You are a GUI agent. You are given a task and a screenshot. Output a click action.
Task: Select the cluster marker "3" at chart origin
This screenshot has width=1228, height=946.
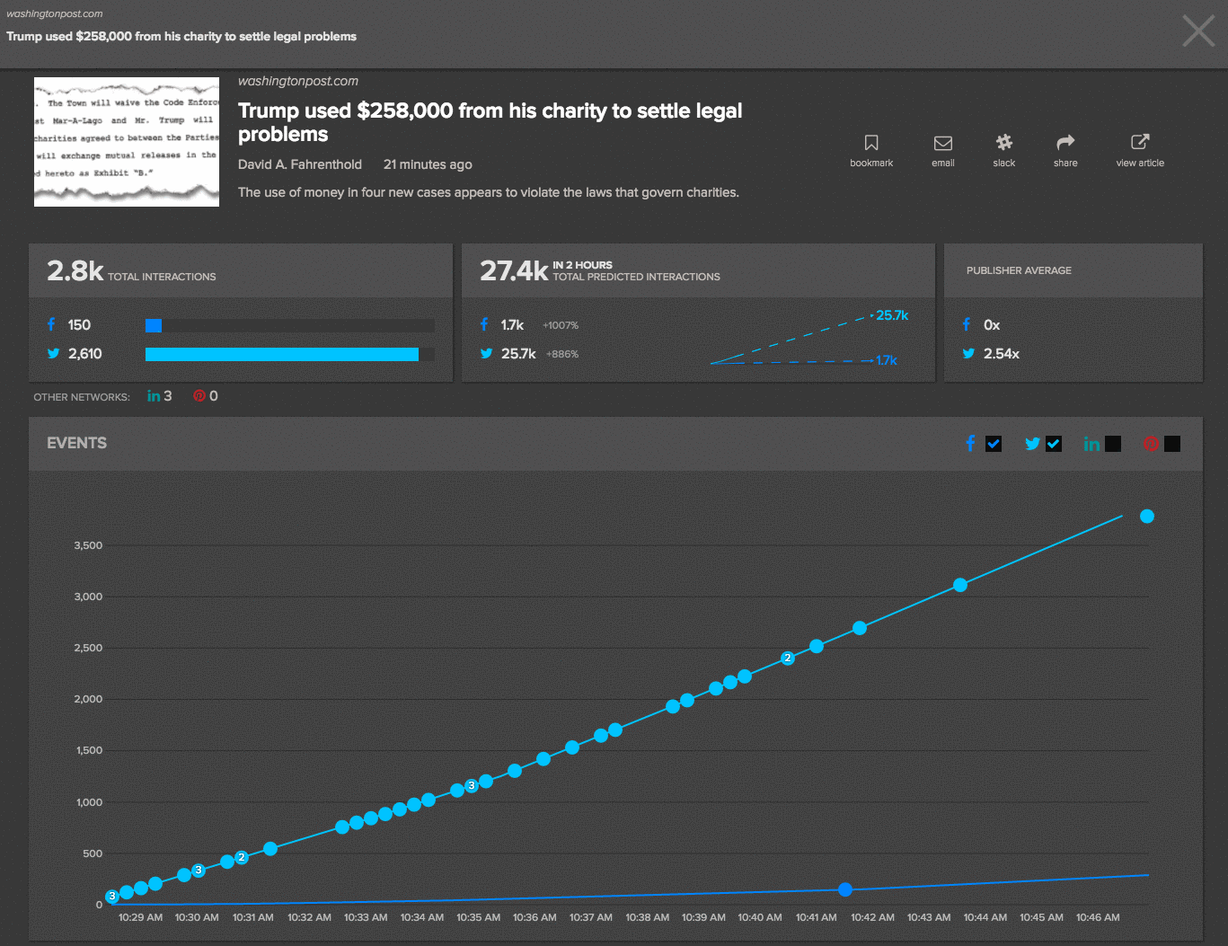tap(112, 897)
